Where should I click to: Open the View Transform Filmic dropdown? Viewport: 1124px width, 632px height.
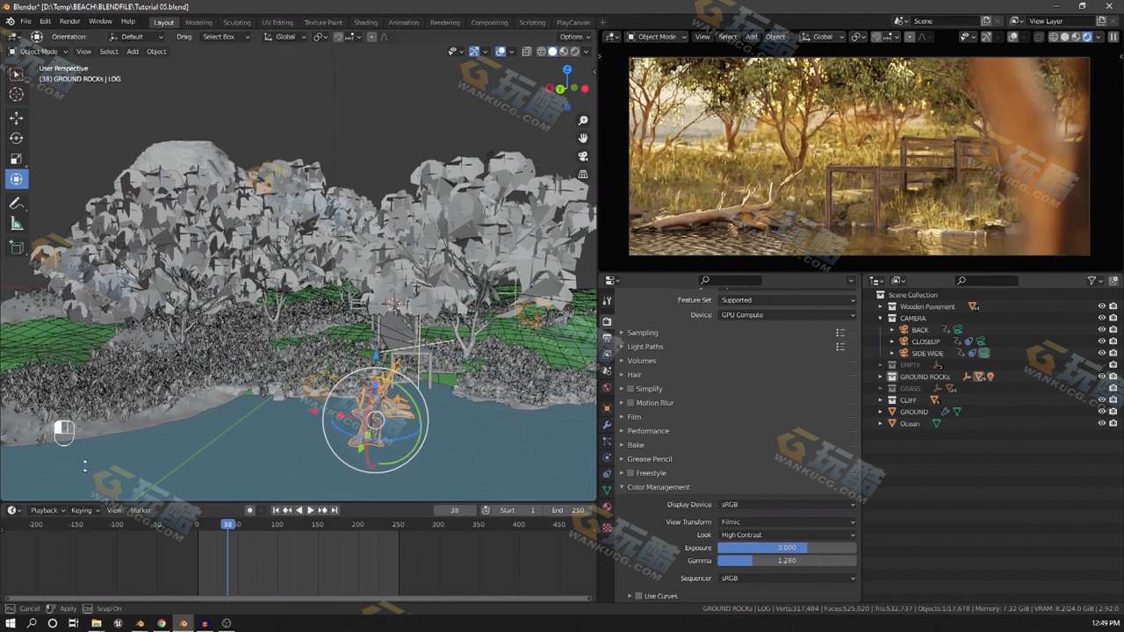786,522
